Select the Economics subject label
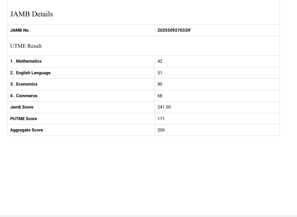The image size is (297, 217). (24, 84)
